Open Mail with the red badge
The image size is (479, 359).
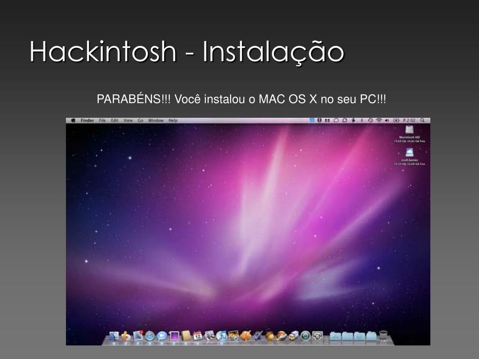[138, 336]
